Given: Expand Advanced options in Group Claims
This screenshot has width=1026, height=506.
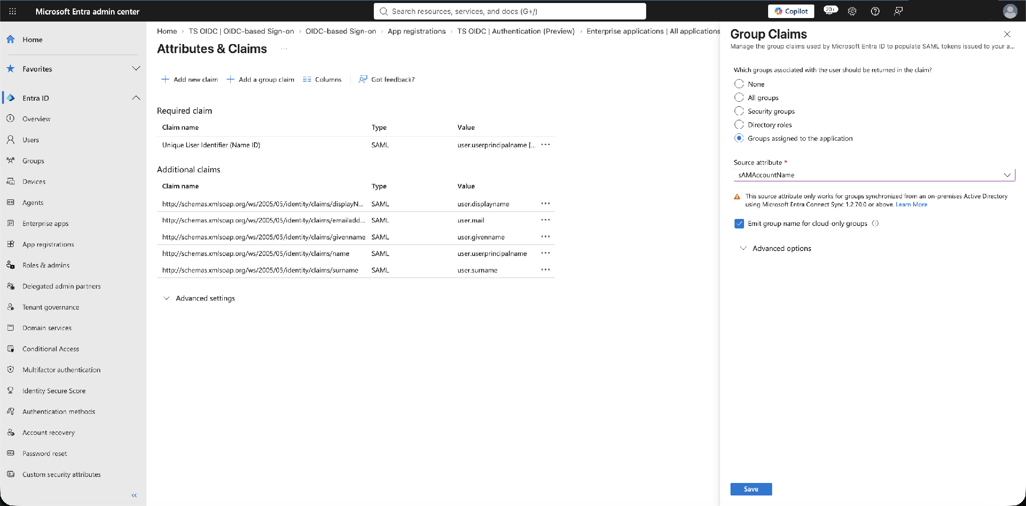Looking at the screenshot, I should click(776, 248).
